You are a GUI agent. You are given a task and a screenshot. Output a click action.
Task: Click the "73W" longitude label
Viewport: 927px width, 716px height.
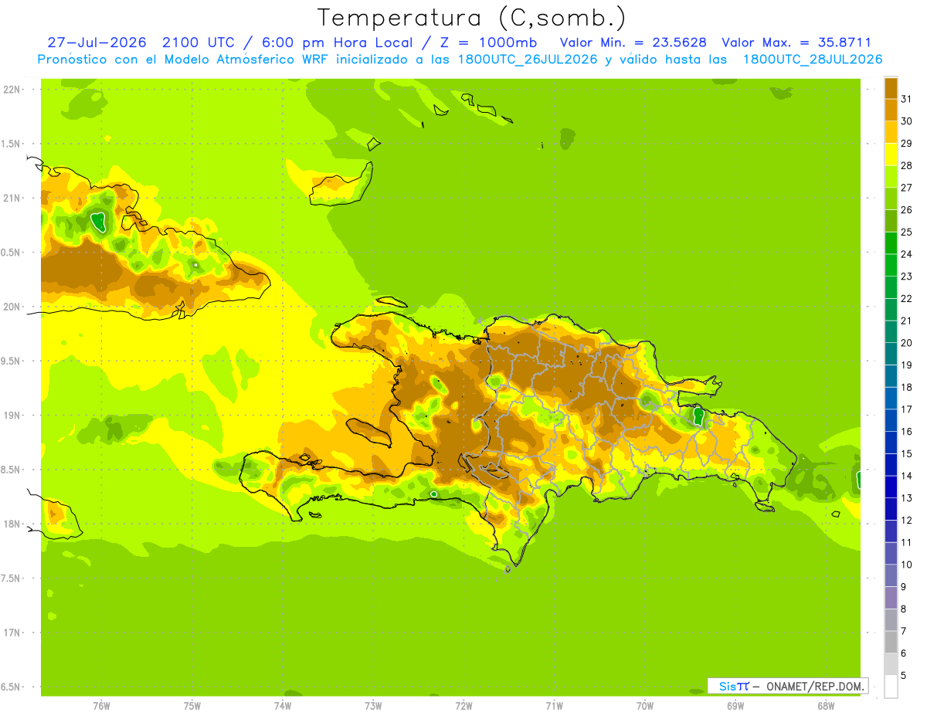(373, 705)
